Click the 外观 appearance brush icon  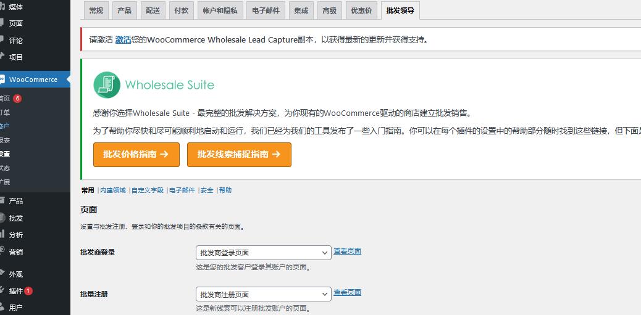coord(2,274)
